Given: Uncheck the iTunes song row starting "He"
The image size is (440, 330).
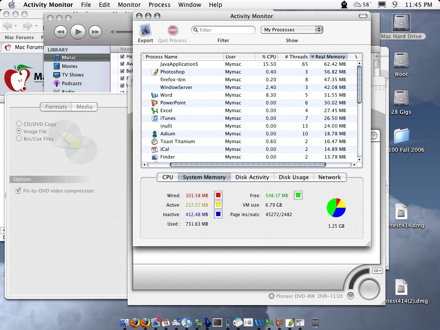Looking at the screenshot, I should [x=122, y=56].
